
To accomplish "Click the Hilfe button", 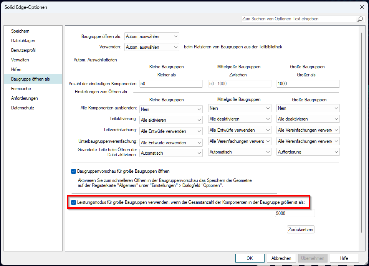I will pyautogui.click(x=344, y=258).
